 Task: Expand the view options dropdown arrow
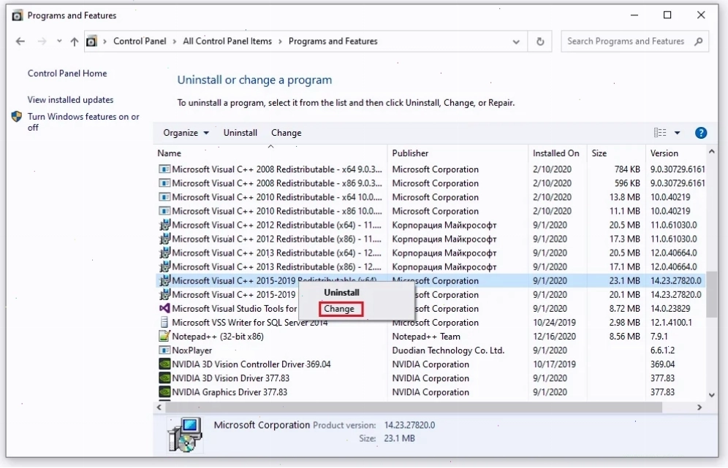[677, 133]
